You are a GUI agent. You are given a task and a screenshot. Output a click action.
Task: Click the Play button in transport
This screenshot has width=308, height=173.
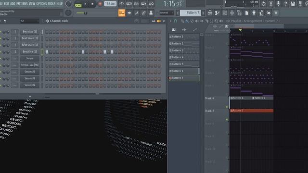(85, 4)
